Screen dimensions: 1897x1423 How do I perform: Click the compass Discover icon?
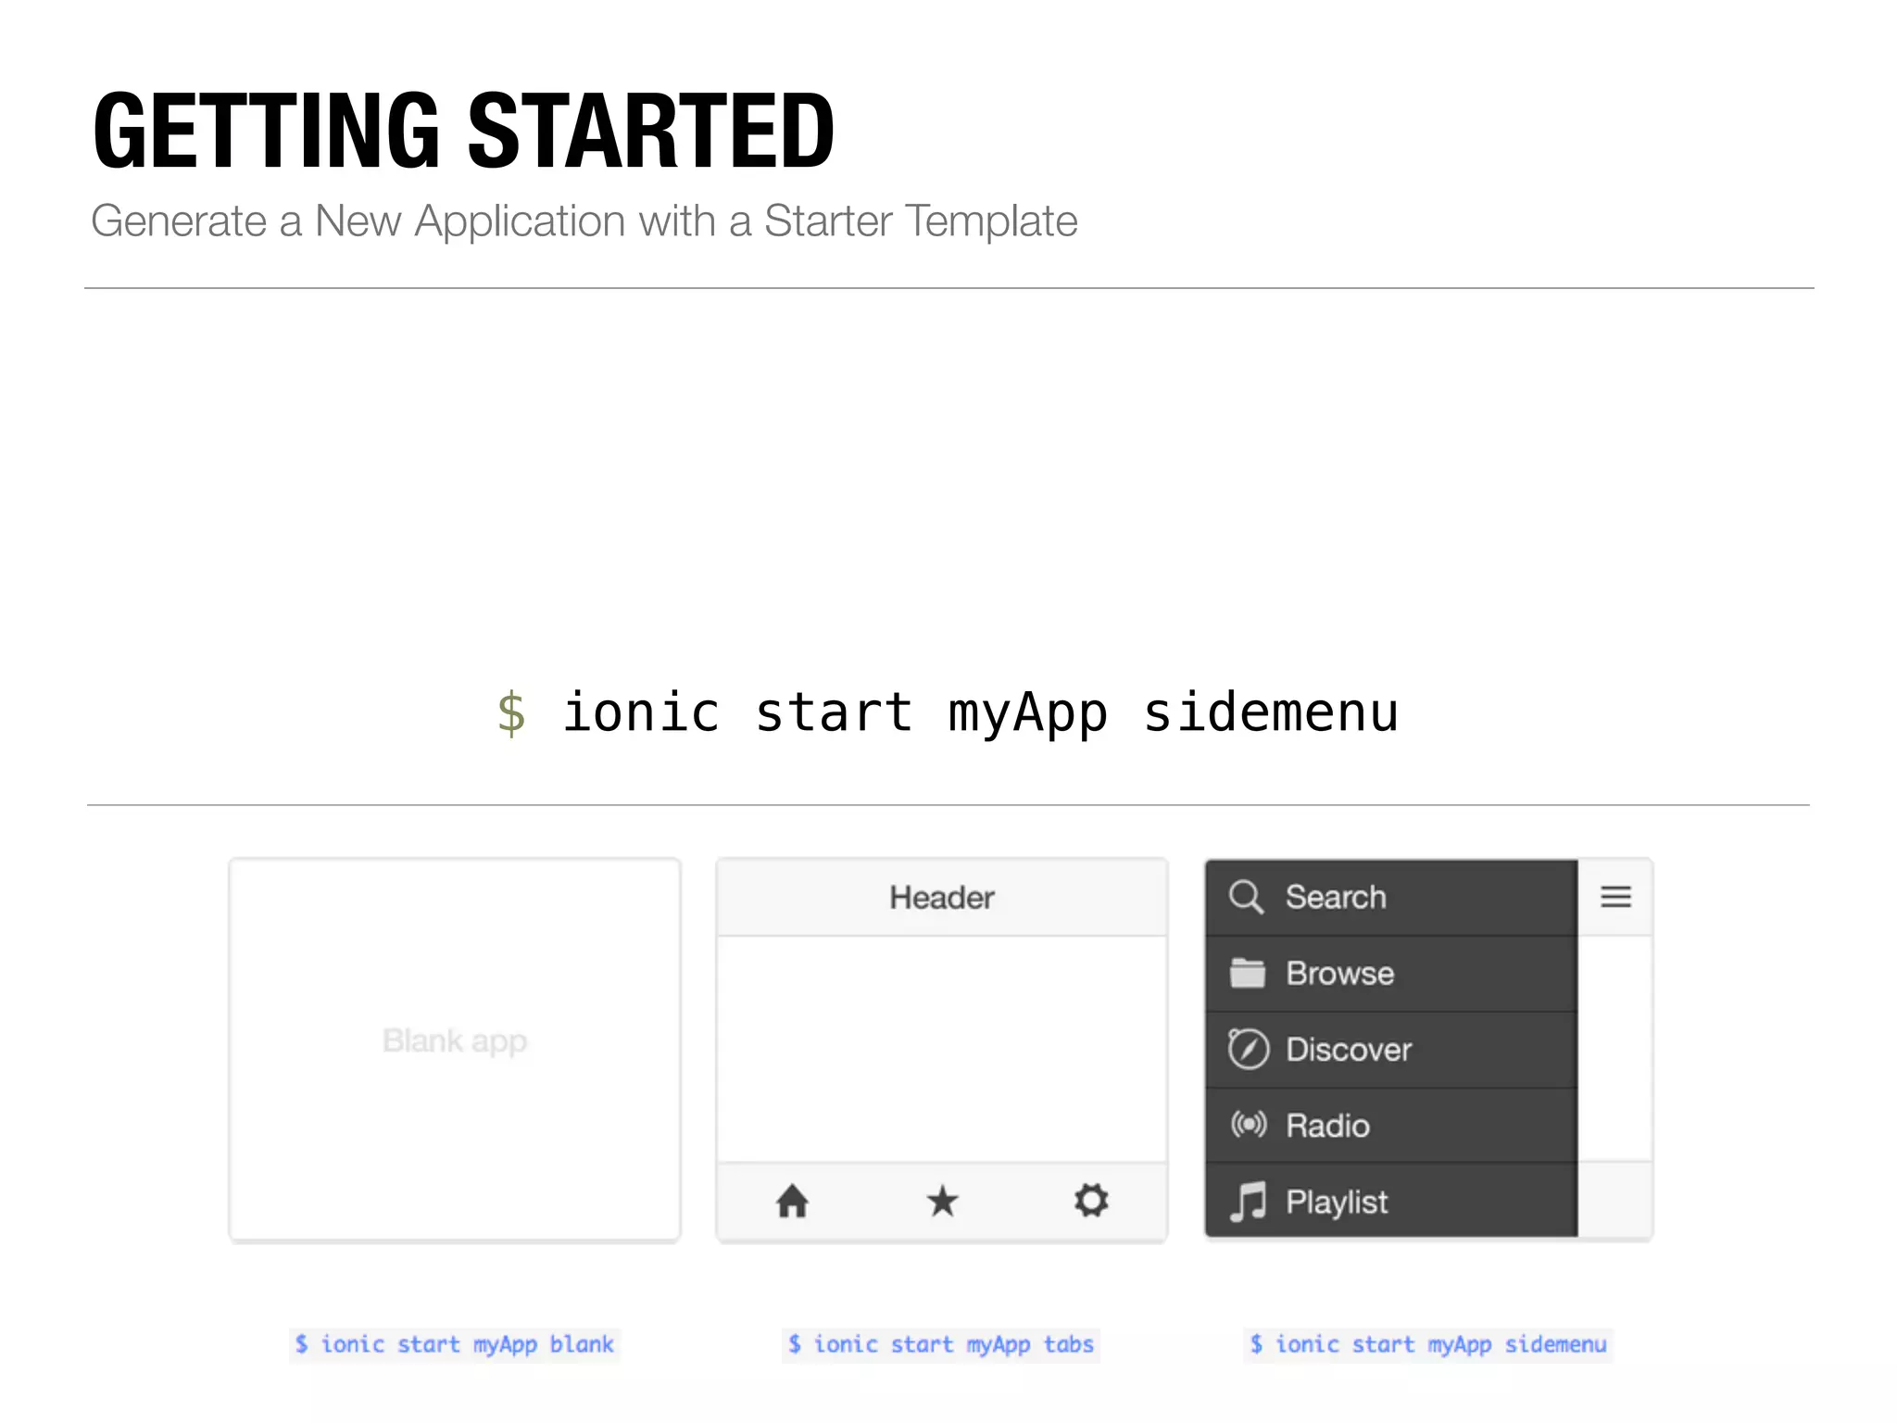(1248, 1049)
